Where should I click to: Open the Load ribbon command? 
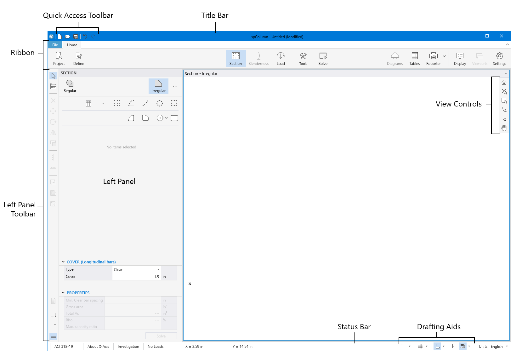coord(281,59)
